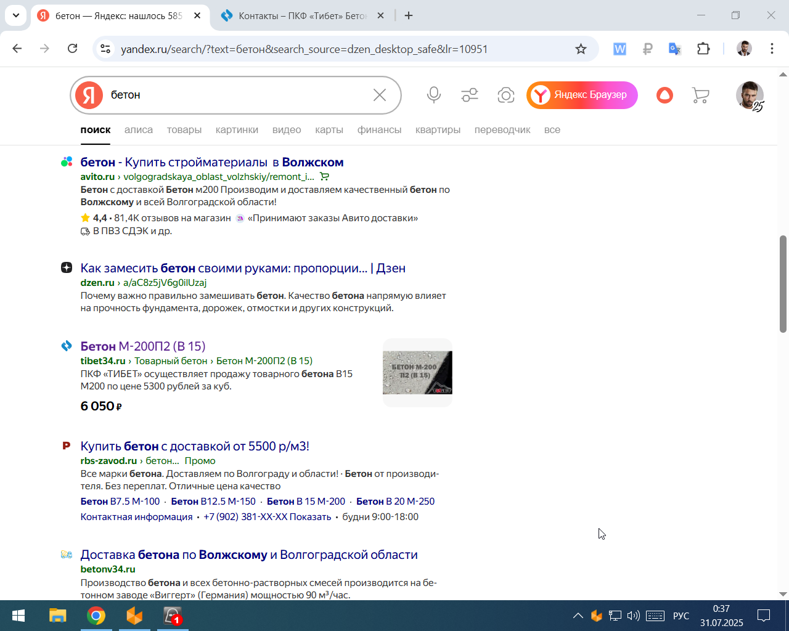Screen dimensions: 789x631
Task: Close the Контакты – ПКФ «Тибет» tab
Action: point(381,15)
